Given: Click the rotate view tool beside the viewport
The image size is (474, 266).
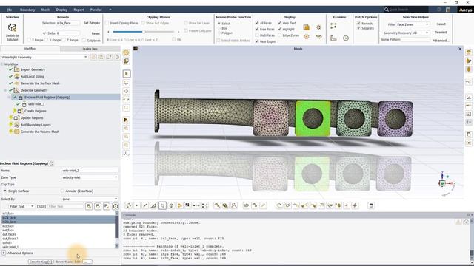Looking at the screenshot, I should (127, 83).
